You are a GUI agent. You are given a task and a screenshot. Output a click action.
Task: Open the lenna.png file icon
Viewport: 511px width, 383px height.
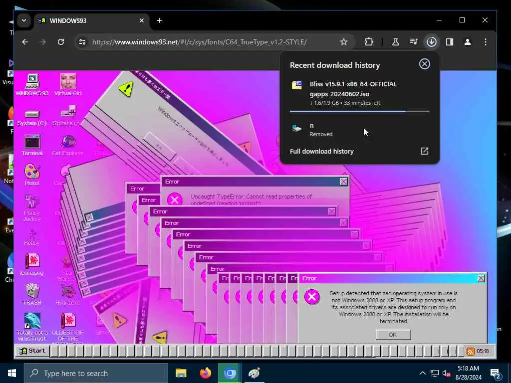pos(32,264)
